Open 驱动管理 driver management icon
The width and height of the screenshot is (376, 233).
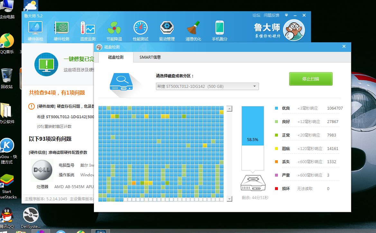pos(167,31)
